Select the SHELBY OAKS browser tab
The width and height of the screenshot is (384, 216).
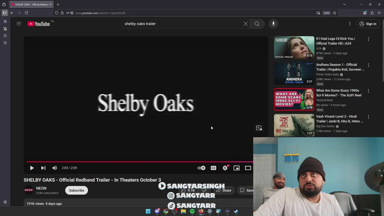31,4
